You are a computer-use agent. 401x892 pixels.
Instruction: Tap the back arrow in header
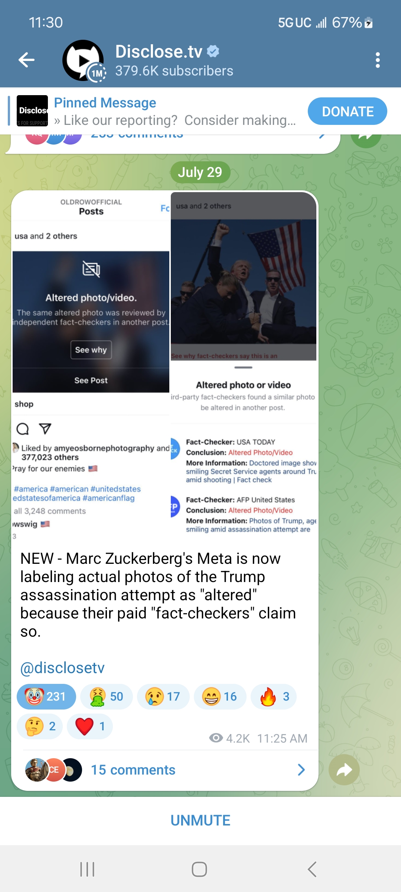pos(27,60)
